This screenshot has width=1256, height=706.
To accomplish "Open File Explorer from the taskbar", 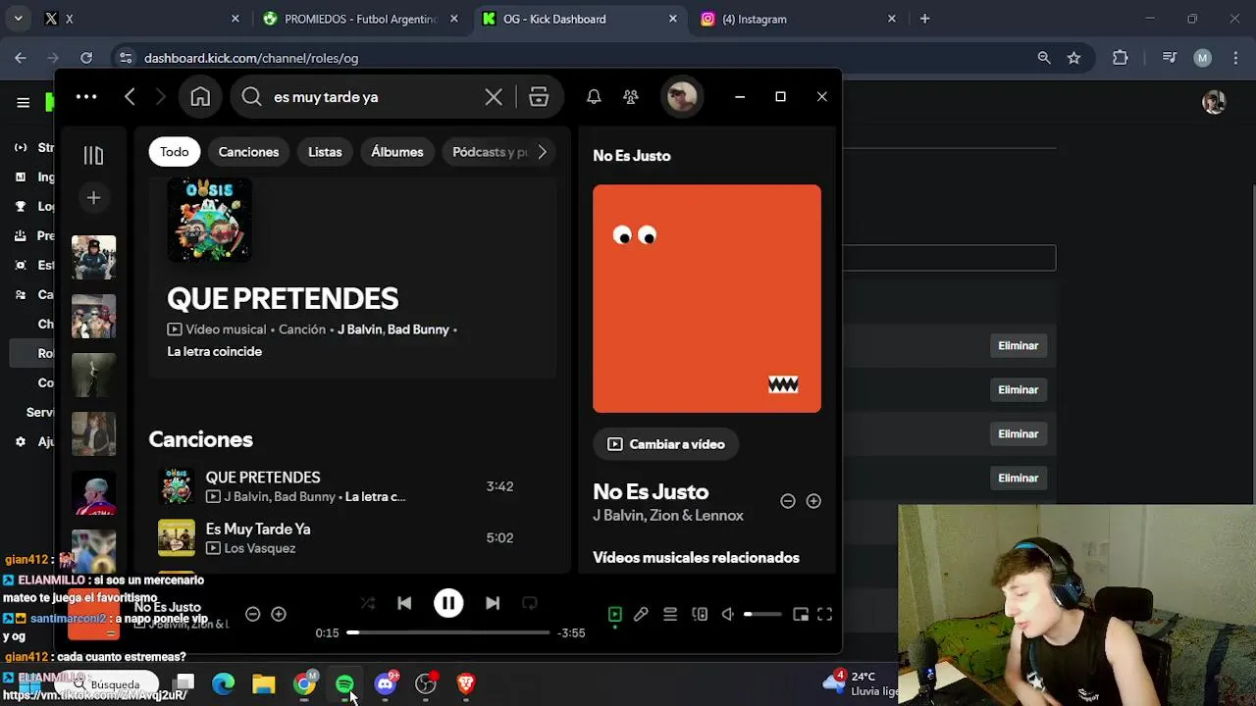I will pyautogui.click(x=264, y=683).
